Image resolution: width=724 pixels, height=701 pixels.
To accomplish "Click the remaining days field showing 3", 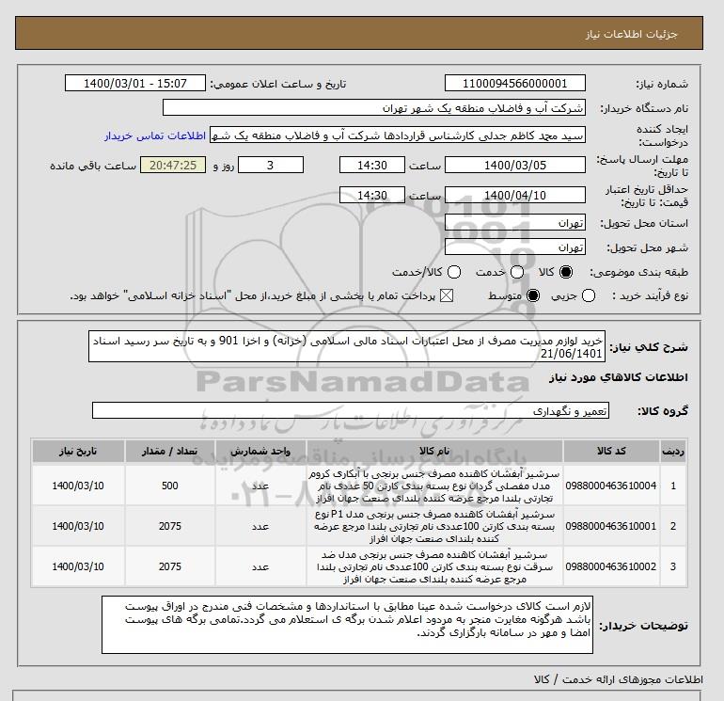I will pyautogui.click(x=271, y=165).
